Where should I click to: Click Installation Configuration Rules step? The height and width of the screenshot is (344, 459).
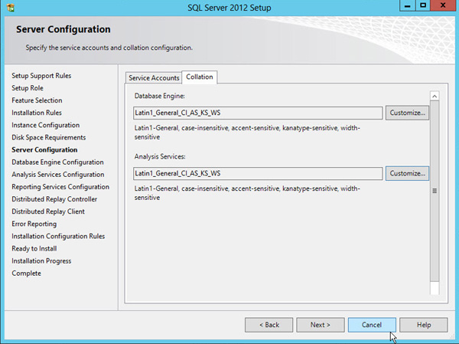coord(58,236)
